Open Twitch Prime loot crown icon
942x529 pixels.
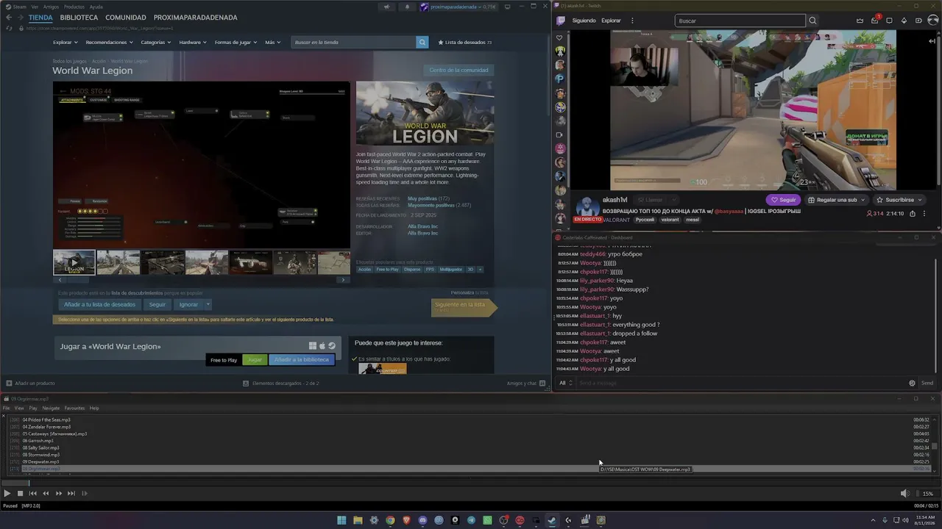860,21
